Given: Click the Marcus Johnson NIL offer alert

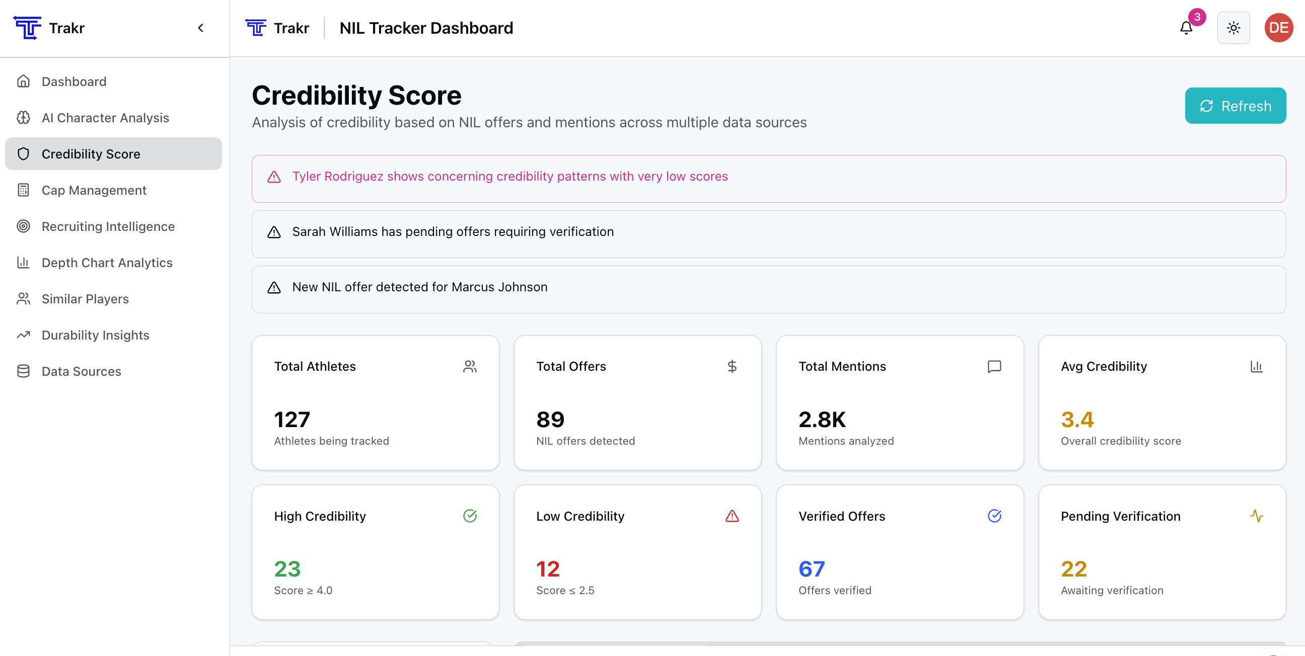Looking at the screenshot, I should pyautogui.click(x=419, y=288).
